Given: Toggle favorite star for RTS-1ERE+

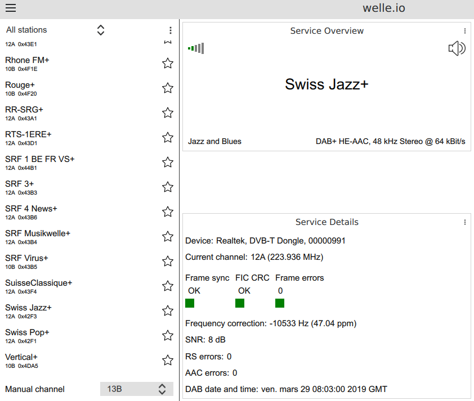Looking at the screenshot, I should click(168, 138).
